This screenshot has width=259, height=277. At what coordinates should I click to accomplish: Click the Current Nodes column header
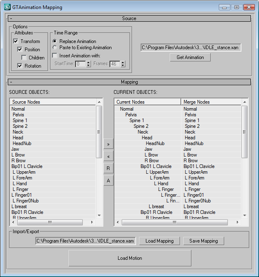[148, 102]
